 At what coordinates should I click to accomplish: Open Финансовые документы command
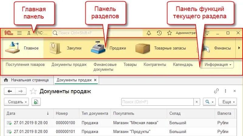[x=105, y=67]
